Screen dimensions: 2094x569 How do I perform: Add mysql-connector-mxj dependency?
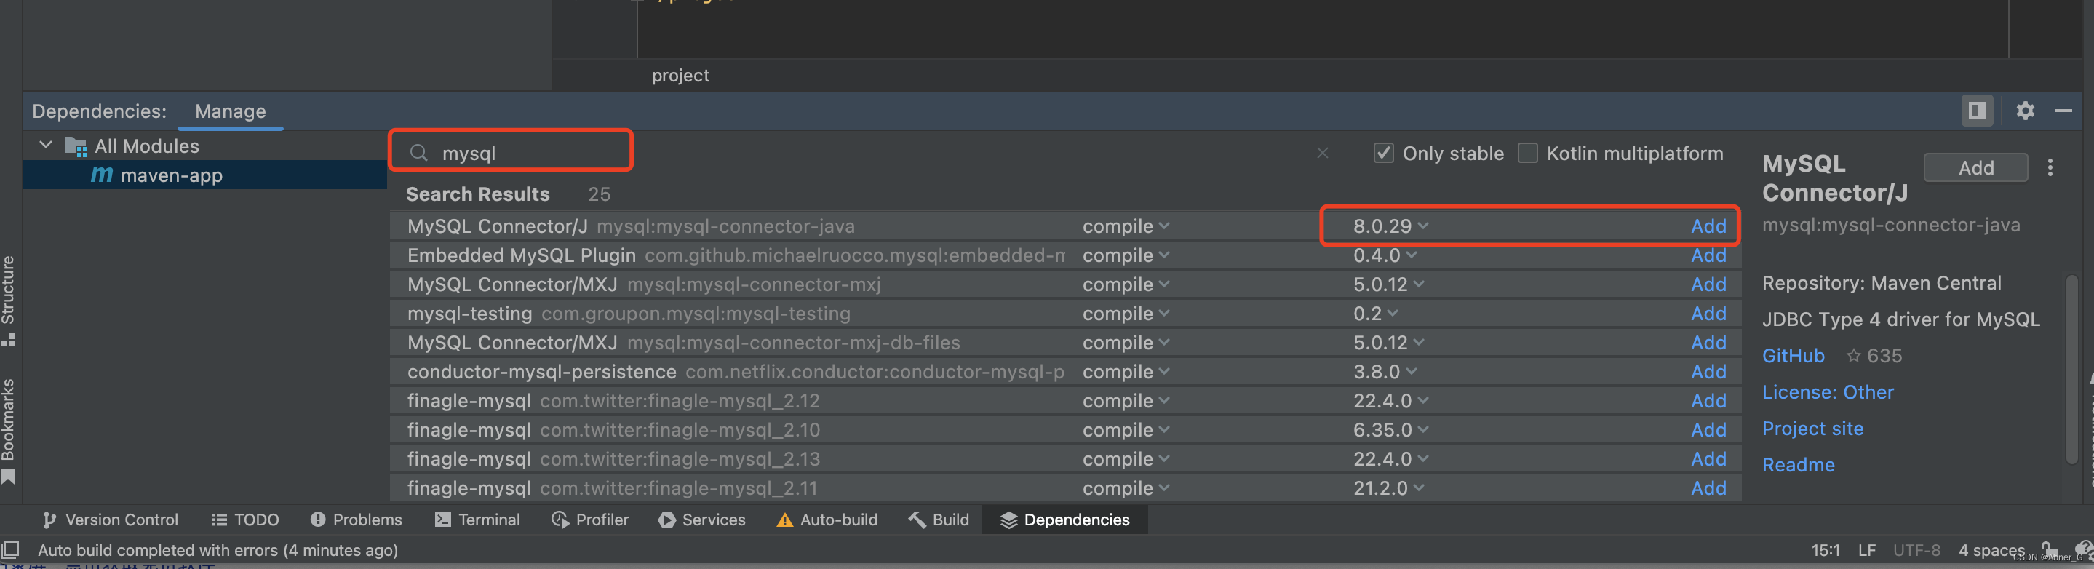pyautogui.click(x=1708, y=284)
